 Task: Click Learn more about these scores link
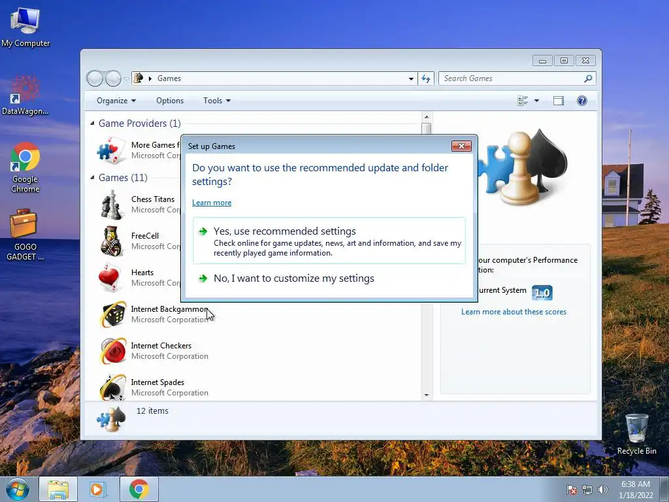[514, 312]
